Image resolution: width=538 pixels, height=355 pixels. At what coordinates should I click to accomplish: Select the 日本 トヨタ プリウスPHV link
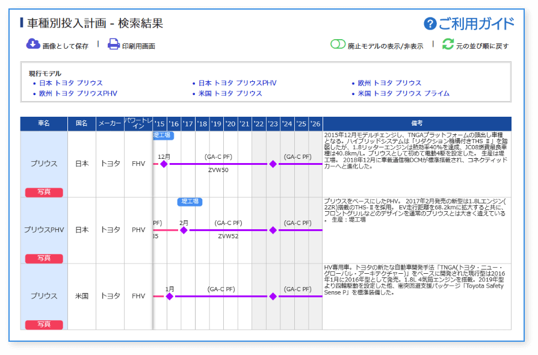237,83
